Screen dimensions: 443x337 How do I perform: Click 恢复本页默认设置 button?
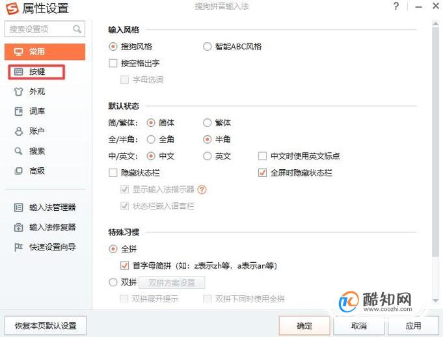click(x=46, y=326)
